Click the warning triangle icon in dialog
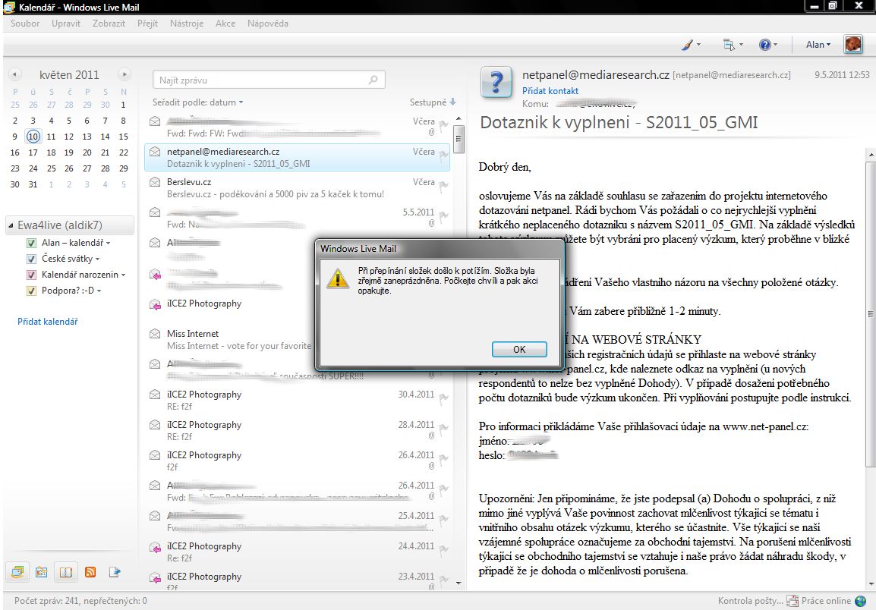The width and height of the screenshot is (876, 610). 338,278
